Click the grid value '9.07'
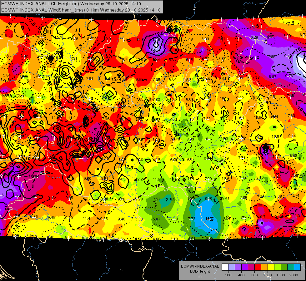306x281 pixels. [x=190, y=159]
